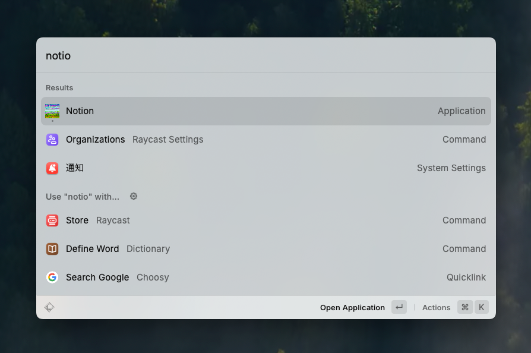Open fallback commands settings gear
The width and height of the screenshot is (531, 353).
pos(134,196)
